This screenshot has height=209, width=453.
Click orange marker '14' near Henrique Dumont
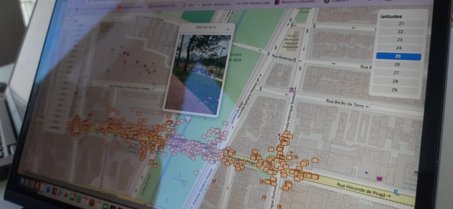[268, 182]
